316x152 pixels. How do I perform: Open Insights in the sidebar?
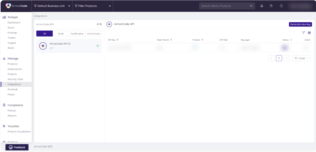click(12, 43)
